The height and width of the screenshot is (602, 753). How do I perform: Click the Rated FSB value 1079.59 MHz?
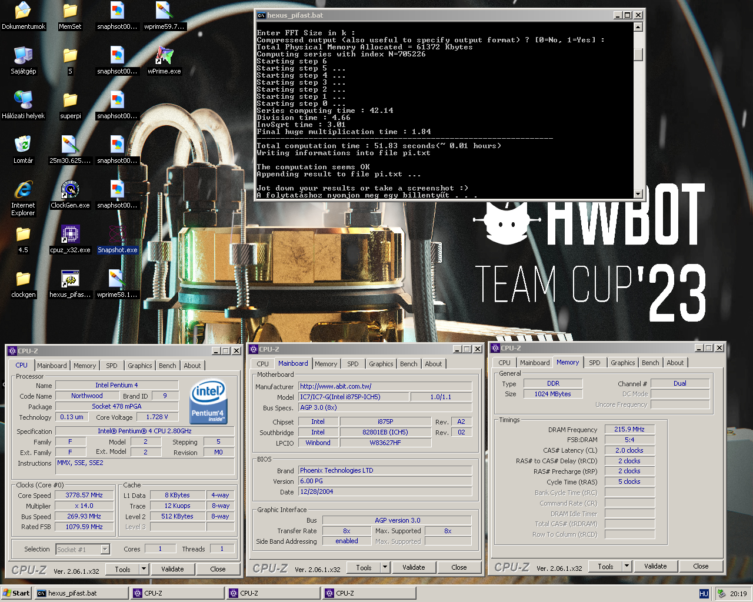pos(84,527)
